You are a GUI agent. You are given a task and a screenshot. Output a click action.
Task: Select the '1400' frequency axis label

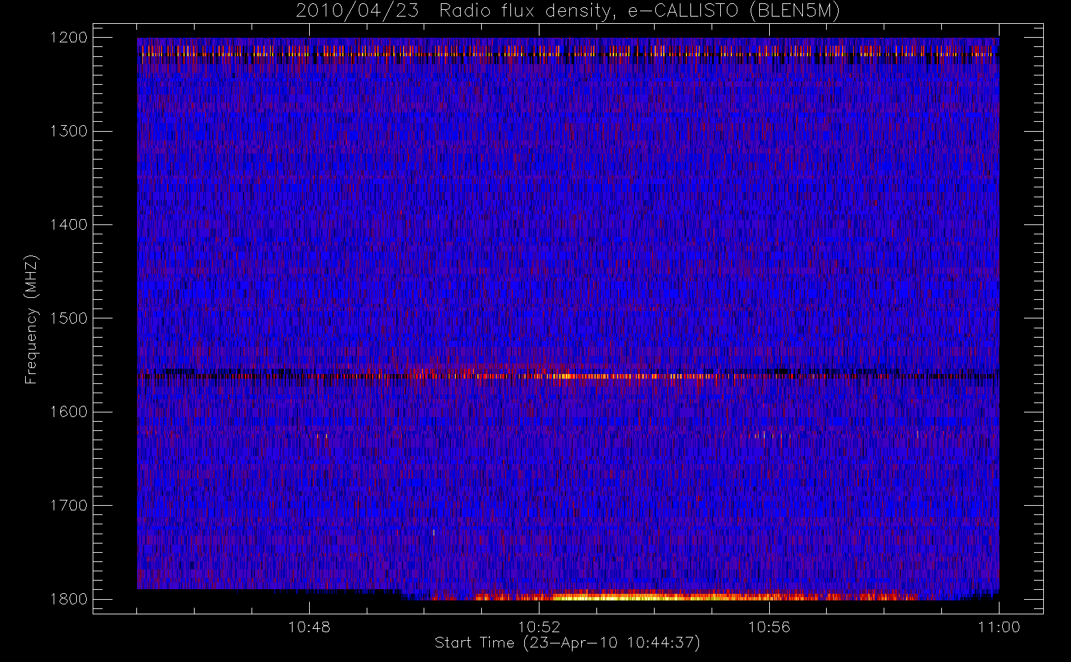point(69,224)
